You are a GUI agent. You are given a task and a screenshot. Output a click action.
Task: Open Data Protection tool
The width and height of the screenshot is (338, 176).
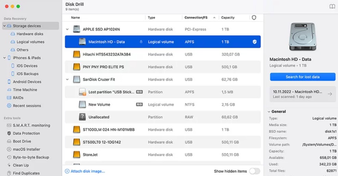point(26,133)
